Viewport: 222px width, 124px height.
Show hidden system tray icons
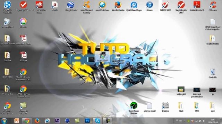[185, 121]
